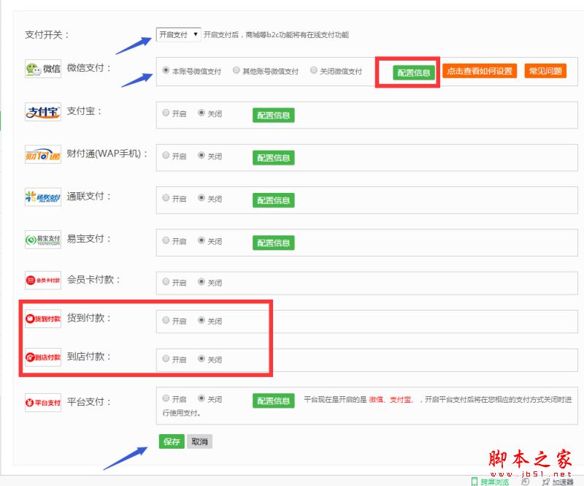Click 点击查看如何设置 orange button
The height and width of the screenshot is (486, 584).
[x=480, y=71]
